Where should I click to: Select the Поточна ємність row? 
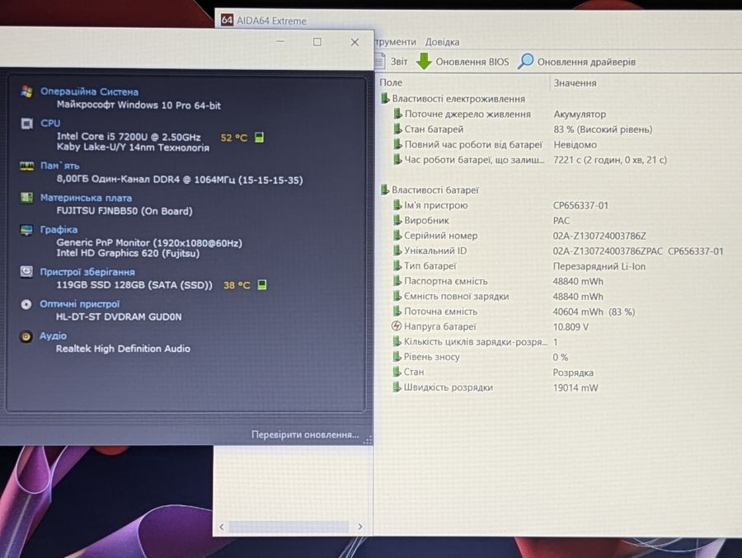514,312
